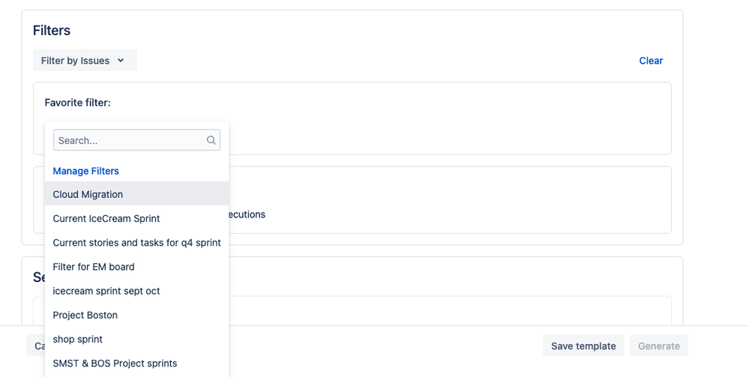Select SMST & BOS Project sprints filter
This screenshot has height=377, width=749.
coord(115,364)
